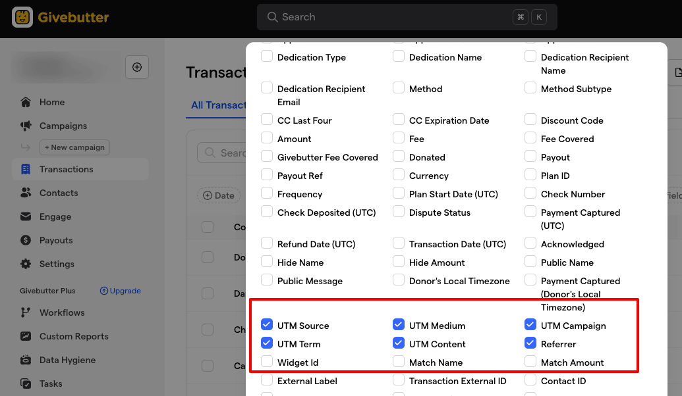Open Data Hygiene in sidebar
This screenshot has height=396, width=682.
[67, 360]
